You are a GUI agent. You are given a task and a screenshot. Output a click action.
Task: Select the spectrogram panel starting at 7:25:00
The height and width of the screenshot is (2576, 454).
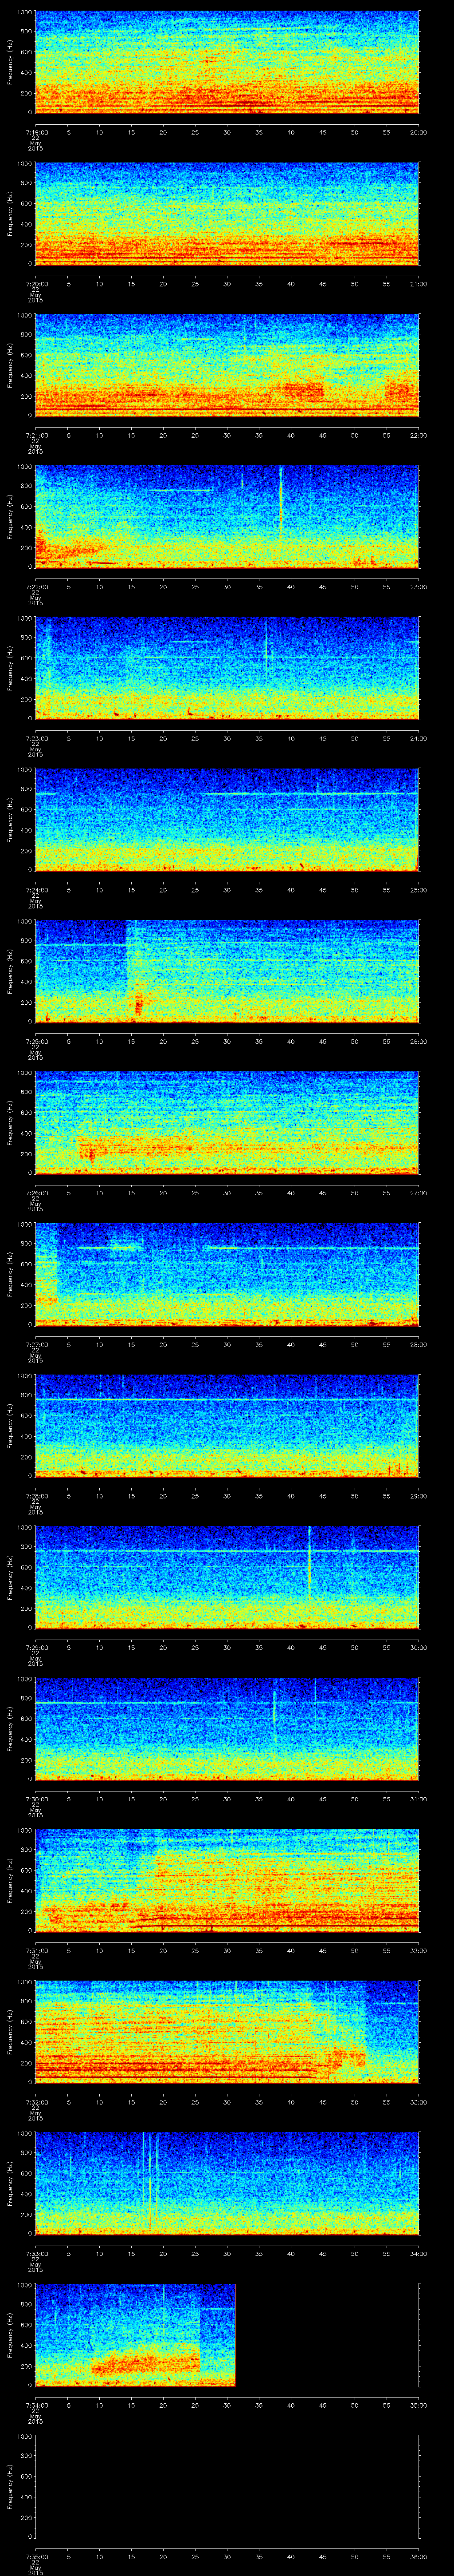pos(227,972)
